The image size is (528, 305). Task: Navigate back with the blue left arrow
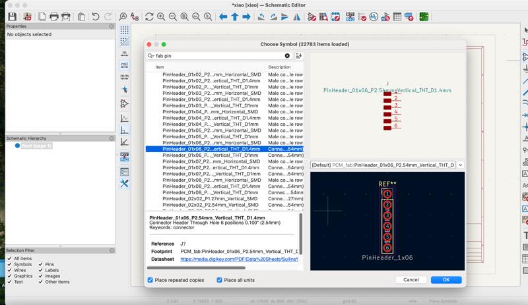[223, 16]
